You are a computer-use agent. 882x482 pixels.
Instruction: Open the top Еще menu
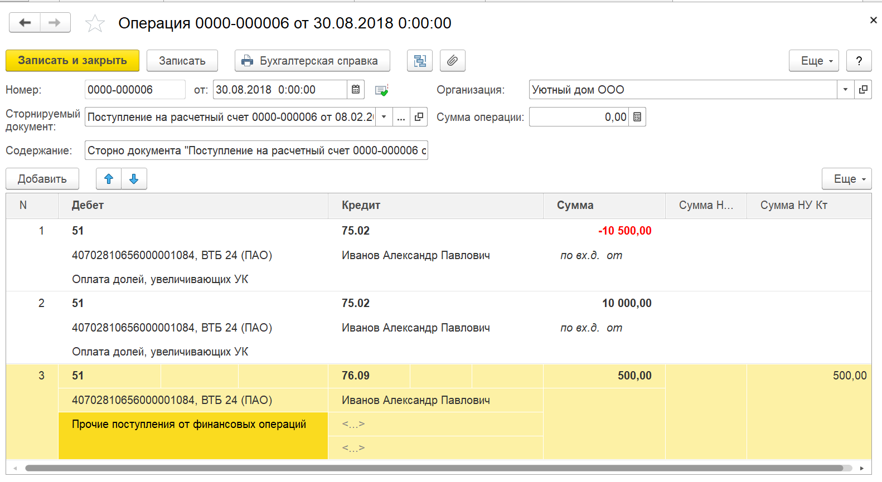(x=813, y=61)
